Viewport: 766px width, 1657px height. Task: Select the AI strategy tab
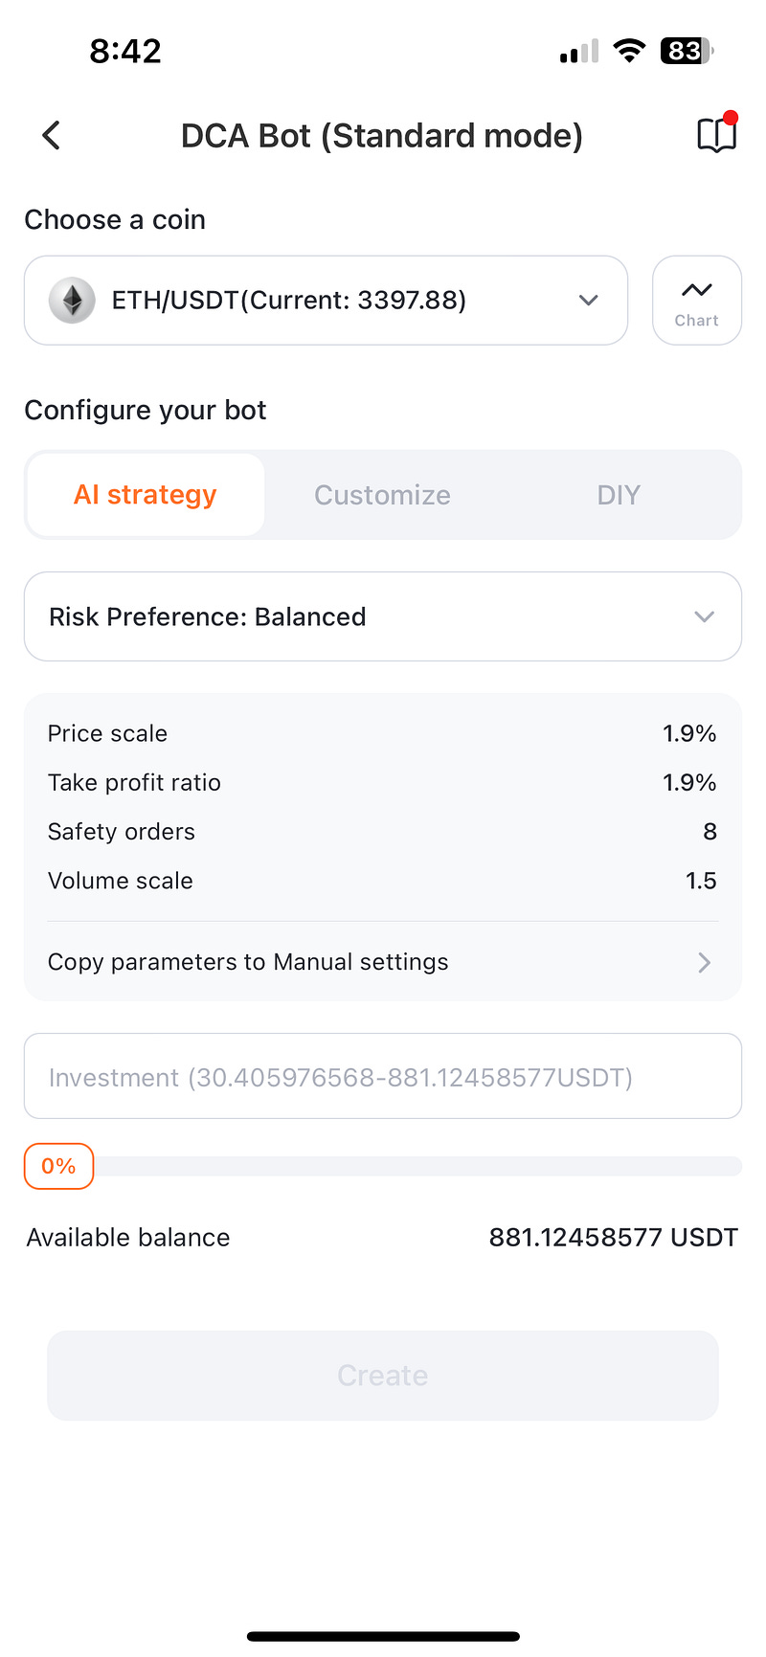pos(146,495)
